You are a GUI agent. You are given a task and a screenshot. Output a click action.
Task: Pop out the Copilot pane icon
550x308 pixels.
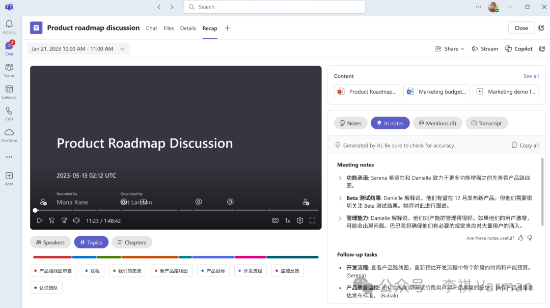pyautogui.click(x=542, y=49)
